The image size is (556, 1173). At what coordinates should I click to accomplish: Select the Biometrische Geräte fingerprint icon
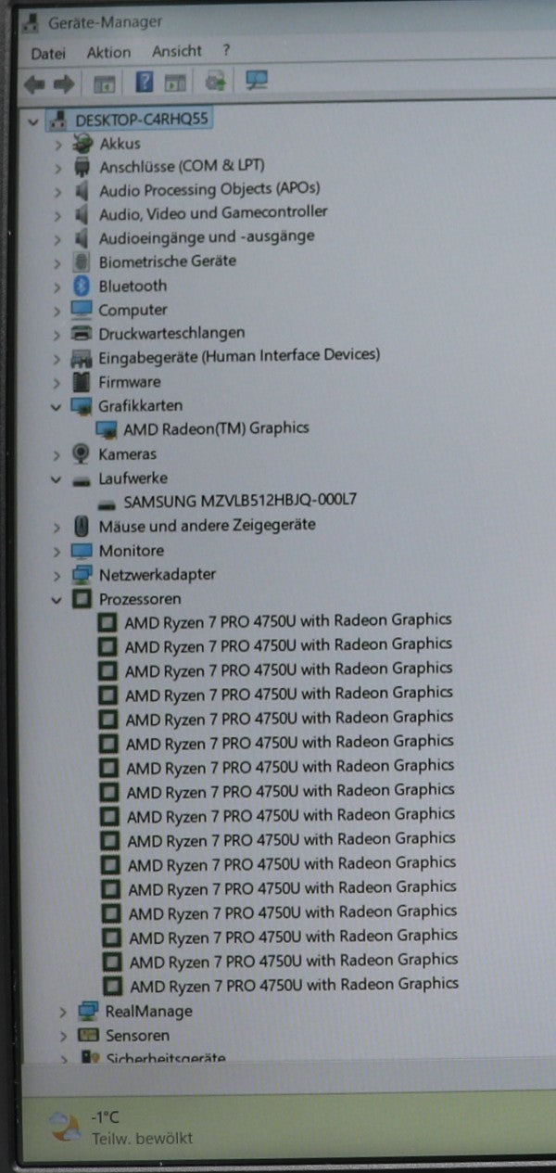coord(82,262)
